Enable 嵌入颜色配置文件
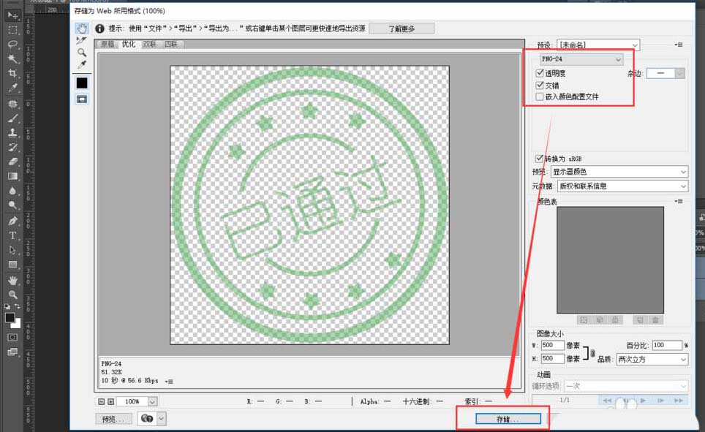 click(x=540, y=96)
